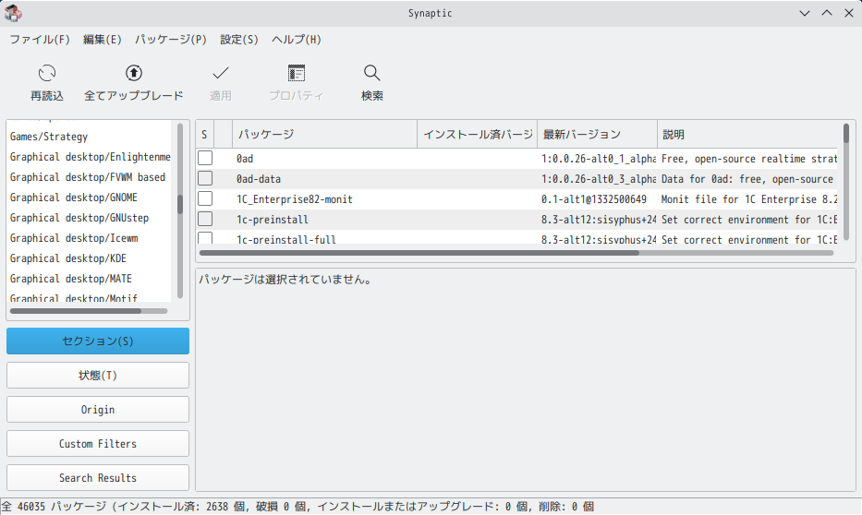Switch to the 状態(T) filter button
Image resolution: width=862 pixels, height=515 pixels.
point(98,376)
